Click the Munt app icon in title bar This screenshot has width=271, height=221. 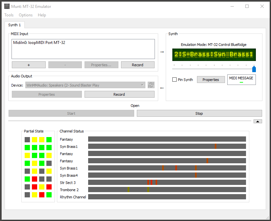click(7, 6)
